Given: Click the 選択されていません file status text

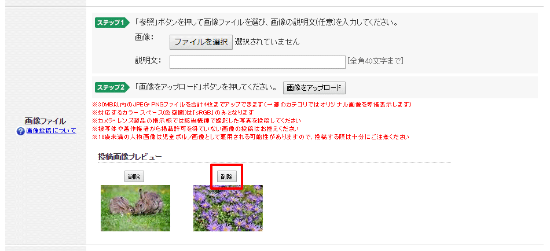Looking at the screenshot, I should (267, 42).
